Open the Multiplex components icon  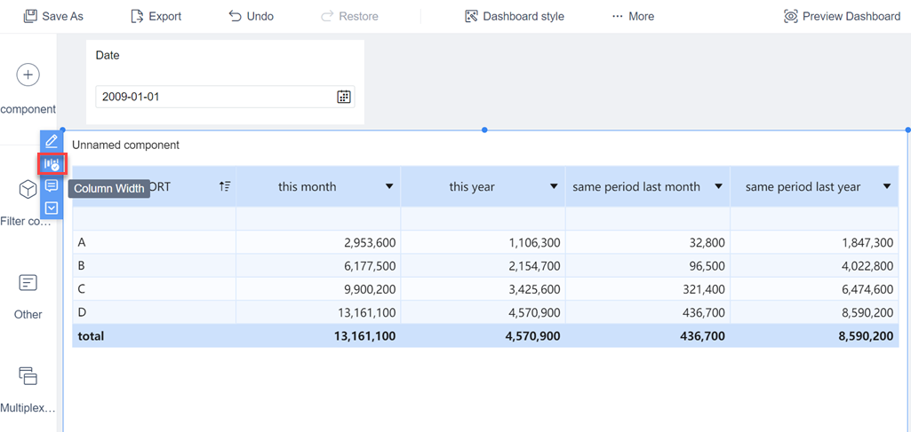(x=28, y=376)
